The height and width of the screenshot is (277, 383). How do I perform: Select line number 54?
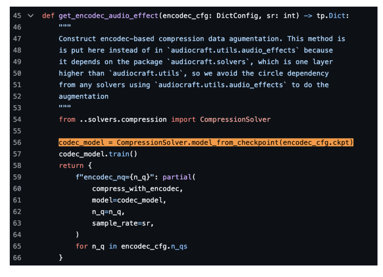(x=17, y=119)
